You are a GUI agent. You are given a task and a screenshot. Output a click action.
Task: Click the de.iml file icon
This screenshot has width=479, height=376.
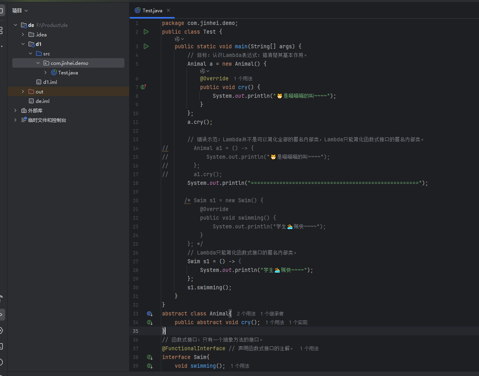[x=31, y=101]
